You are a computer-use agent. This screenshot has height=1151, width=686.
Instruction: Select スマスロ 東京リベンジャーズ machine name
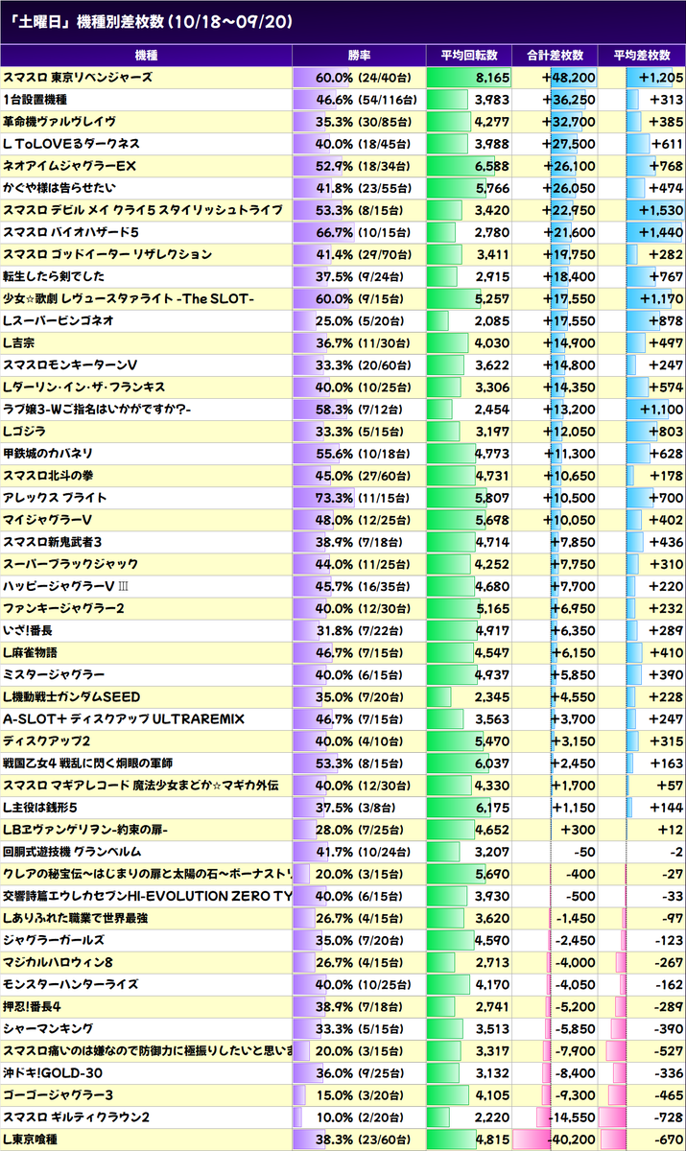click(78, 77)
